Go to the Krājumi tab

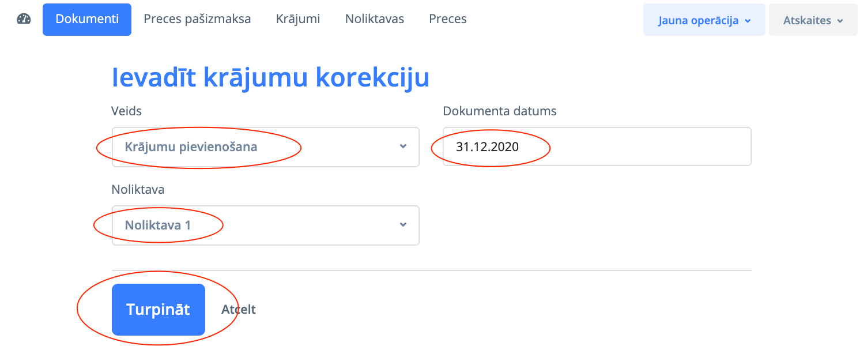point(298,19)
